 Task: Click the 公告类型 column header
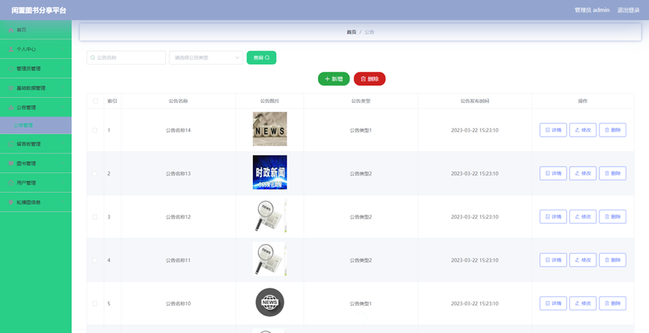tap(360, 101)
